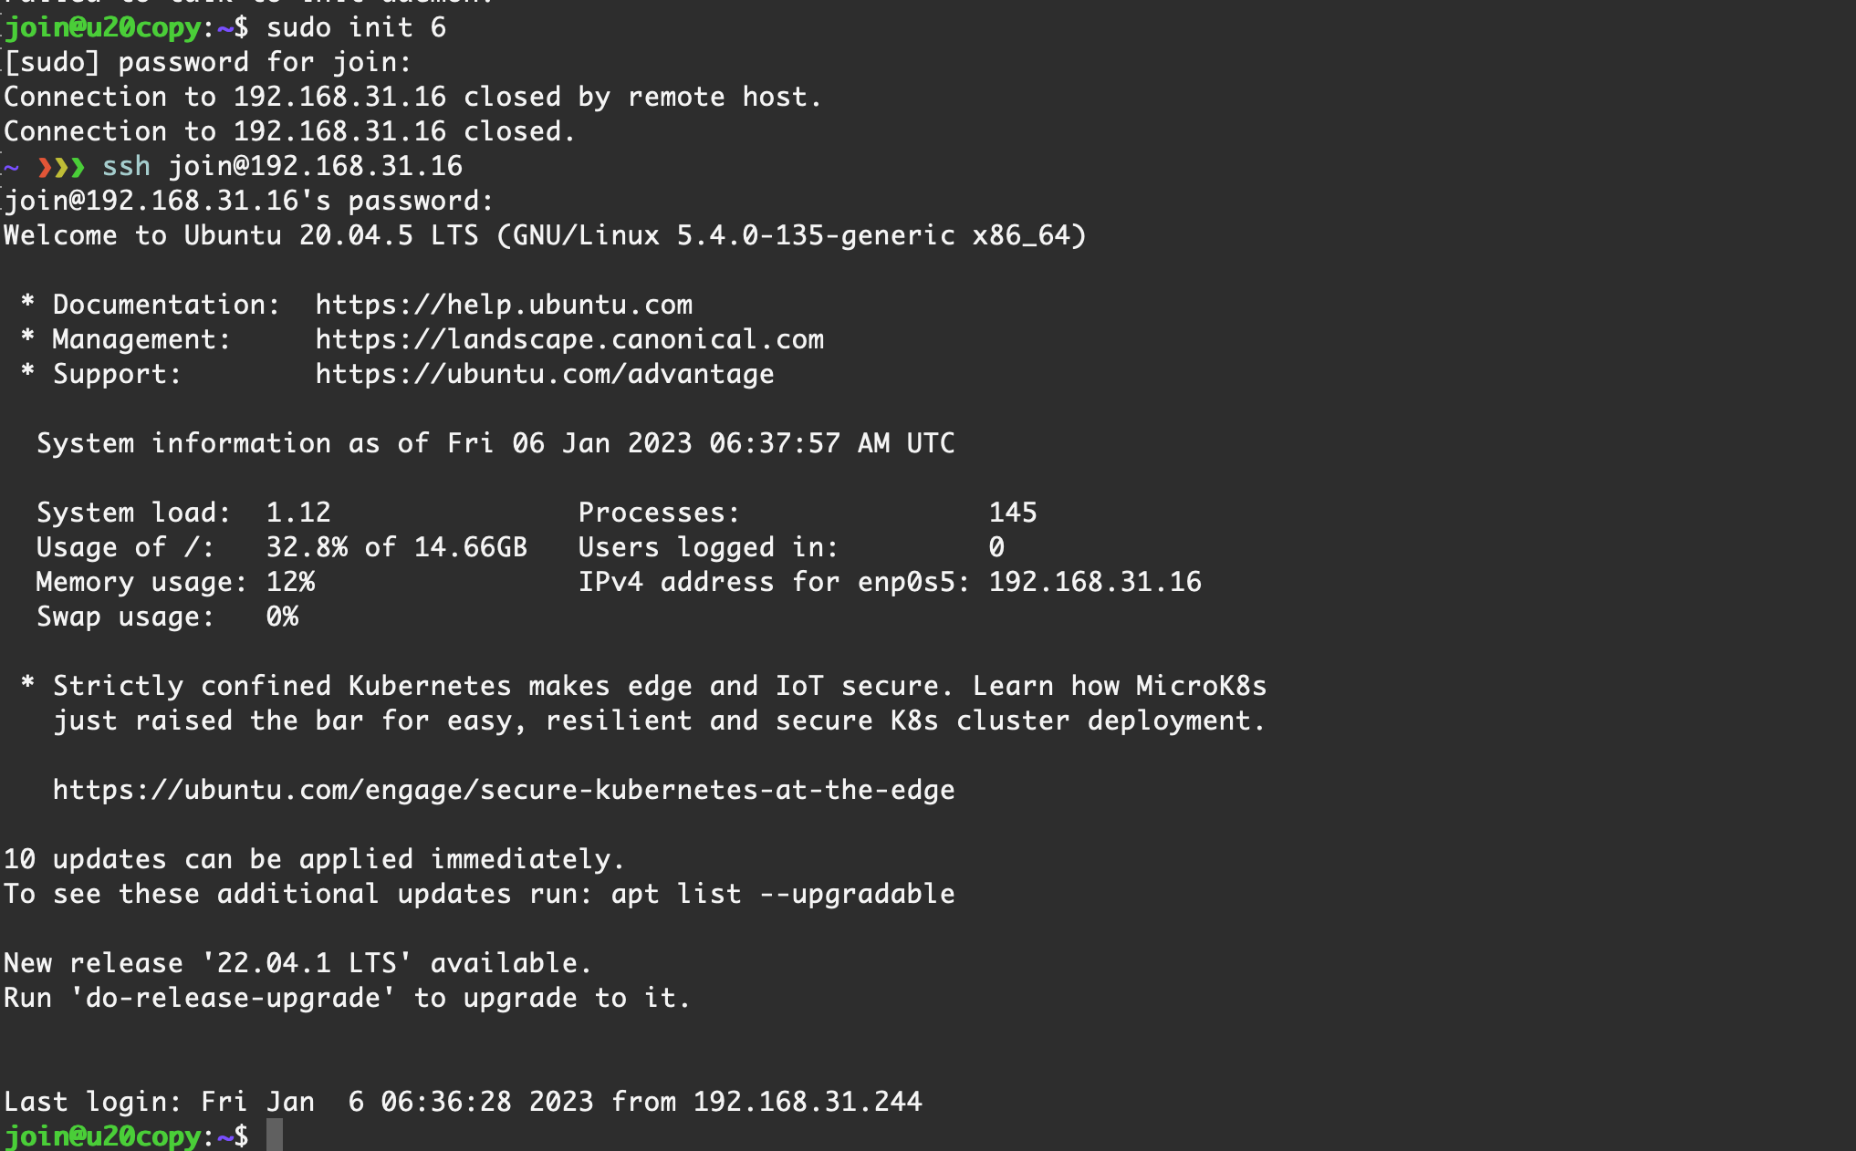
Task: Open the secure-kubernetes-at-the-edge URL
Action: (x=504, y=790)
